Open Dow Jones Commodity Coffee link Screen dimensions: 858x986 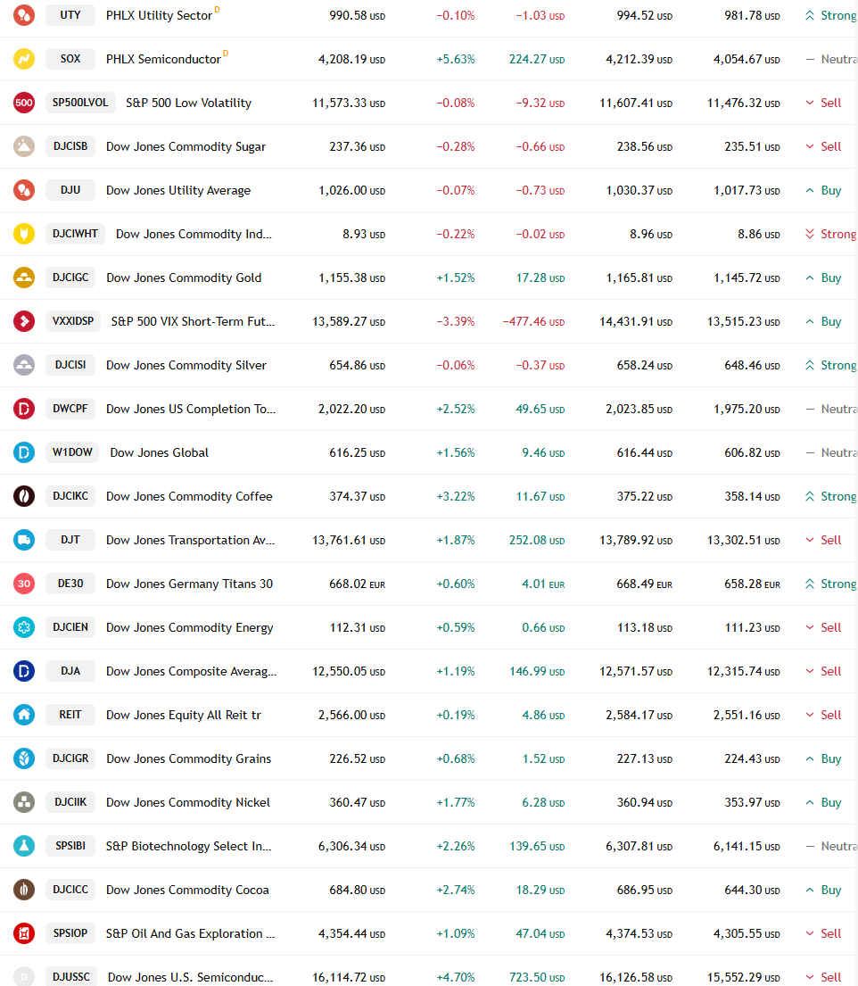(x=189, y=497)
